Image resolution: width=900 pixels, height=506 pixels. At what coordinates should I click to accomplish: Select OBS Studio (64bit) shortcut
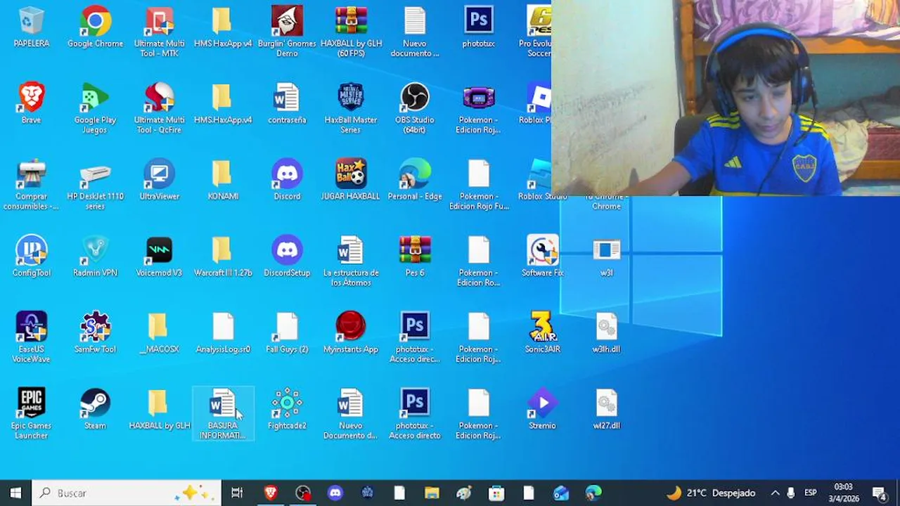coord(415,109)
